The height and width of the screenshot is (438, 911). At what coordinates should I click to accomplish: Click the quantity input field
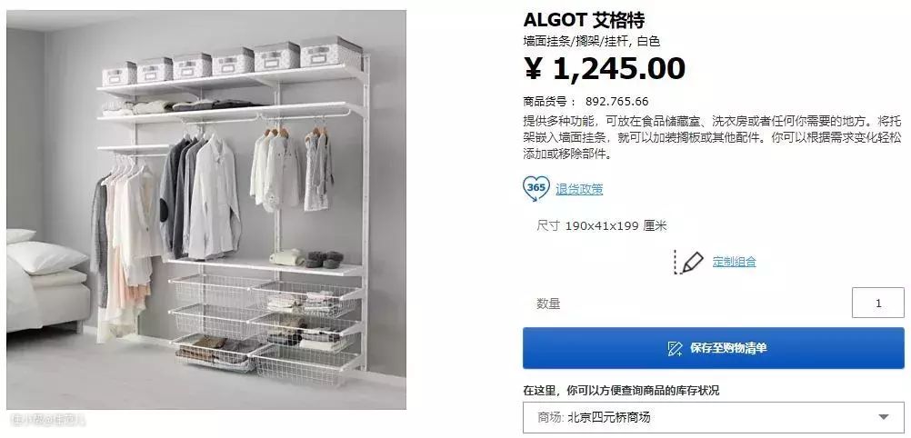pos(878,303)
